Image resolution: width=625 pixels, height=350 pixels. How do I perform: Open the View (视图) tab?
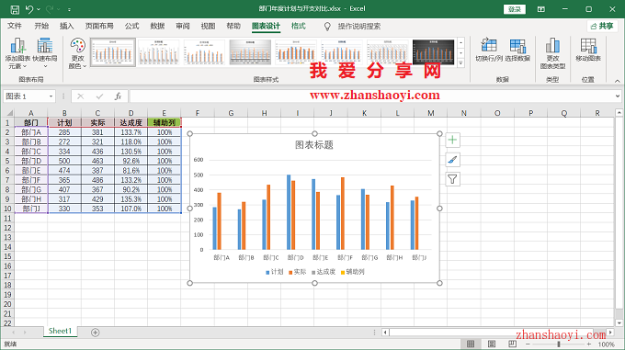pyautogui.click(x=208, y=26)
